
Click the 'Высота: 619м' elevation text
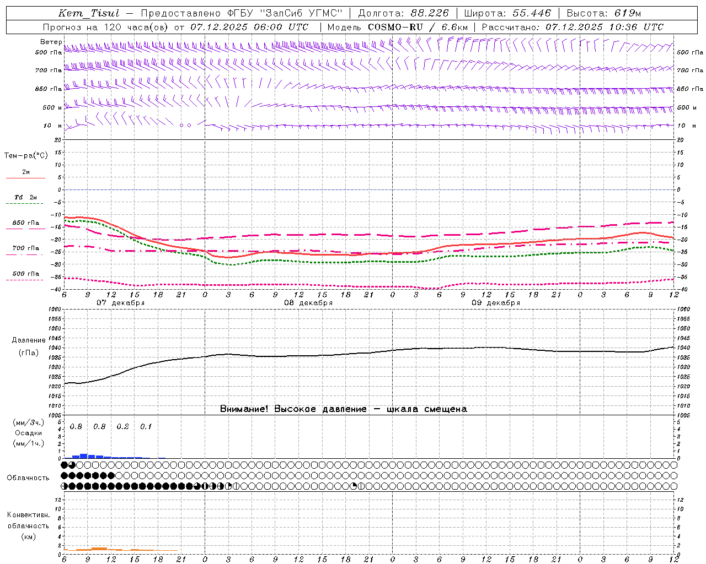pos(604,14)
